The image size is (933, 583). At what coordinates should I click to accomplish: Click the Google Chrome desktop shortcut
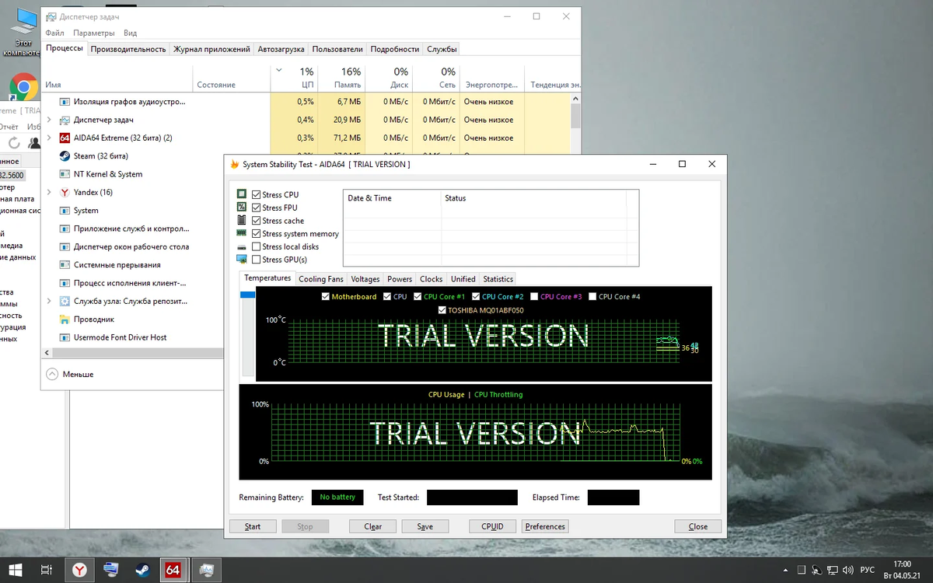23,87
